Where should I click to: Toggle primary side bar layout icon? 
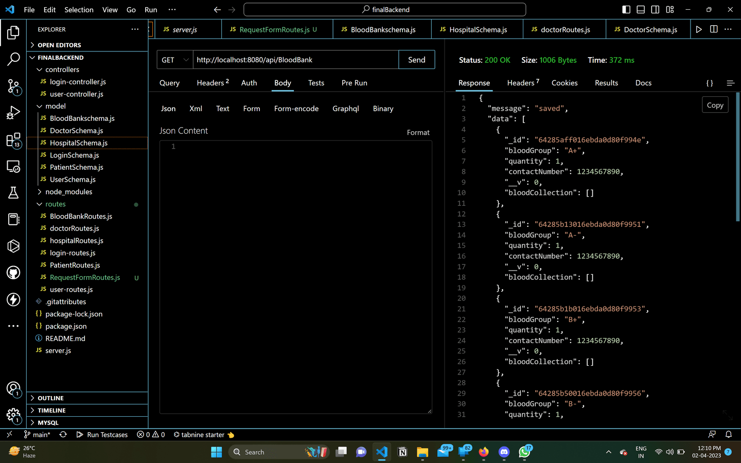tap(626, 9)
